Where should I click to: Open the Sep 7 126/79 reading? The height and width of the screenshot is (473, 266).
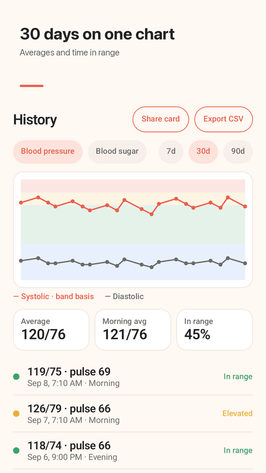point(133,414)
